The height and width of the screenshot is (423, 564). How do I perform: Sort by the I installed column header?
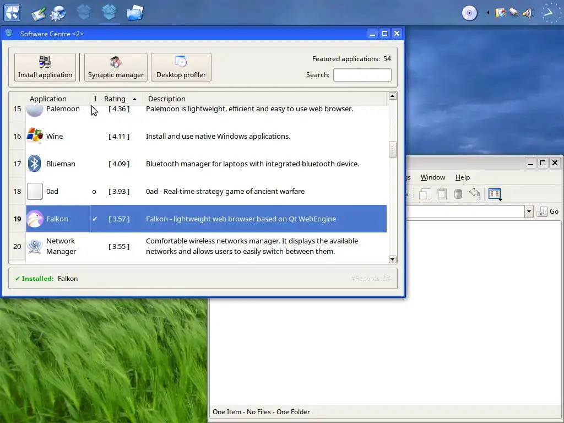point(95,99)
